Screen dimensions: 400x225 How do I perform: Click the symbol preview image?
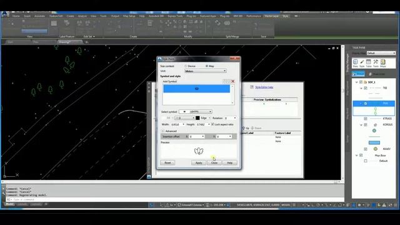click(x=199, y=151)
